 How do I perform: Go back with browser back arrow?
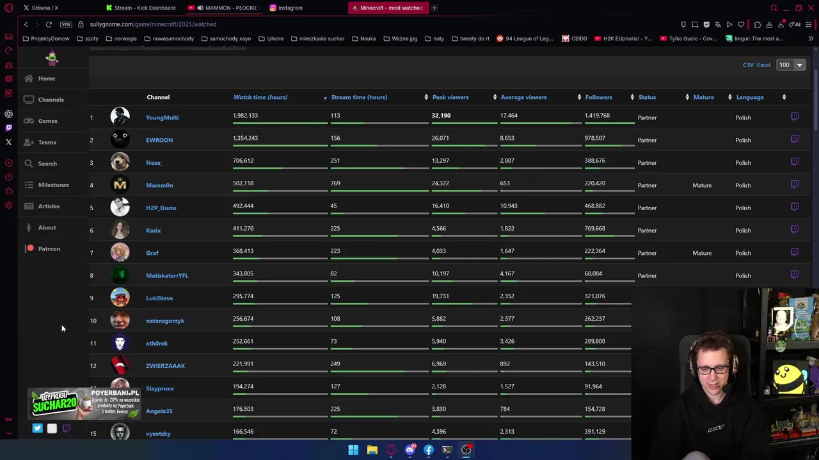[26, 24]
